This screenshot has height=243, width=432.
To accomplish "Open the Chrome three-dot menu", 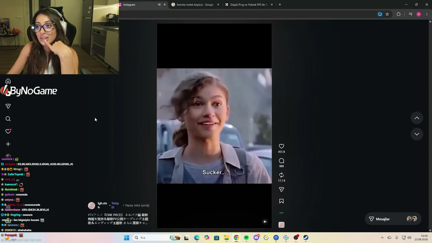I will coord(427,14).
